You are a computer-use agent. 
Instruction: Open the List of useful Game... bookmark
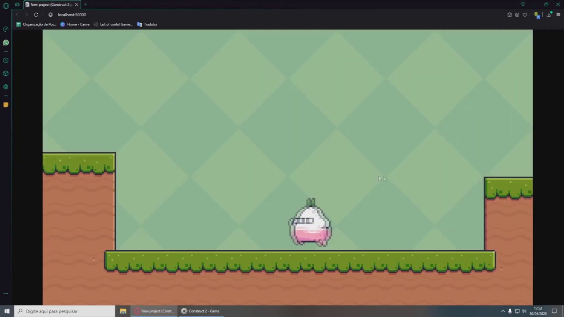(x=113, y=24)
